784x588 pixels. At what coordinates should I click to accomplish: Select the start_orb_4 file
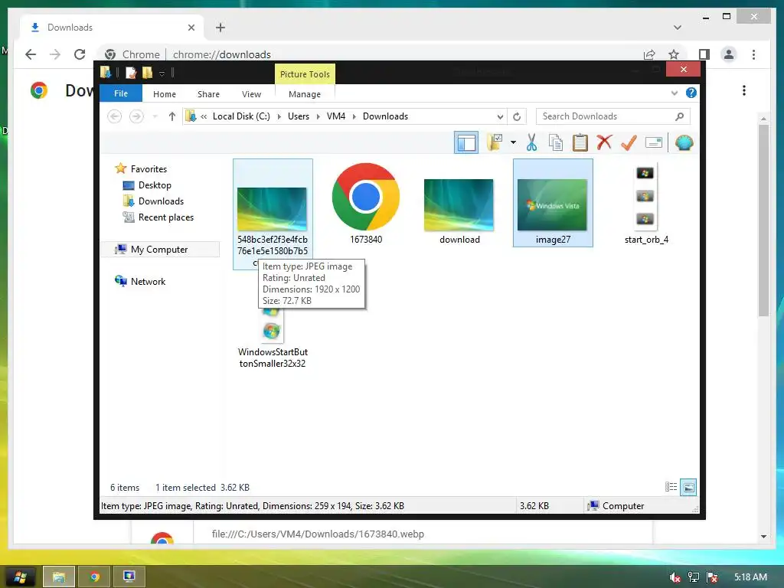(646, 203)
